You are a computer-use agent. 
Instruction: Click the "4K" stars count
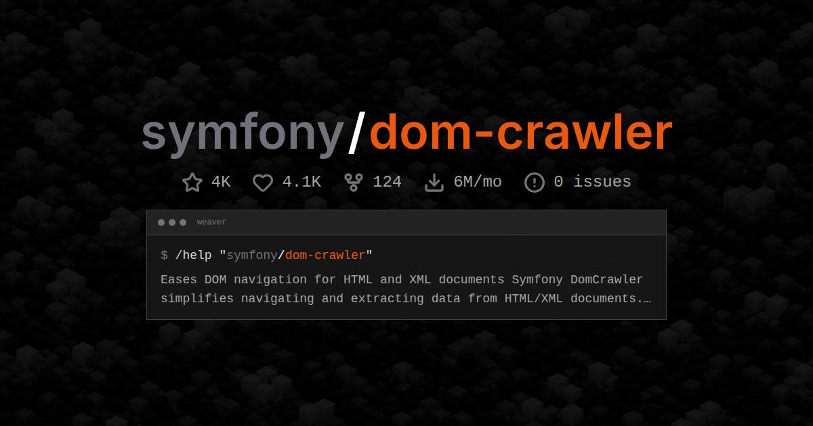click(x=221, y=182)
